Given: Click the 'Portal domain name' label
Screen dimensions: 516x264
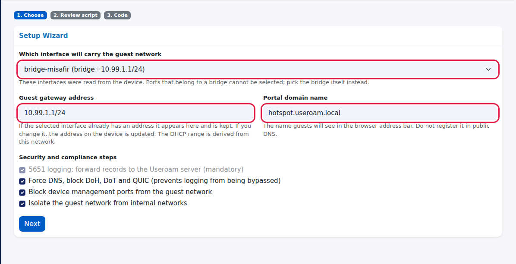Looking at the screenshot, I should coord(295,98).
